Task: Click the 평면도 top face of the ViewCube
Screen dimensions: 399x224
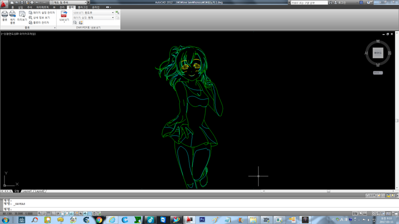Action: point(378,53)
